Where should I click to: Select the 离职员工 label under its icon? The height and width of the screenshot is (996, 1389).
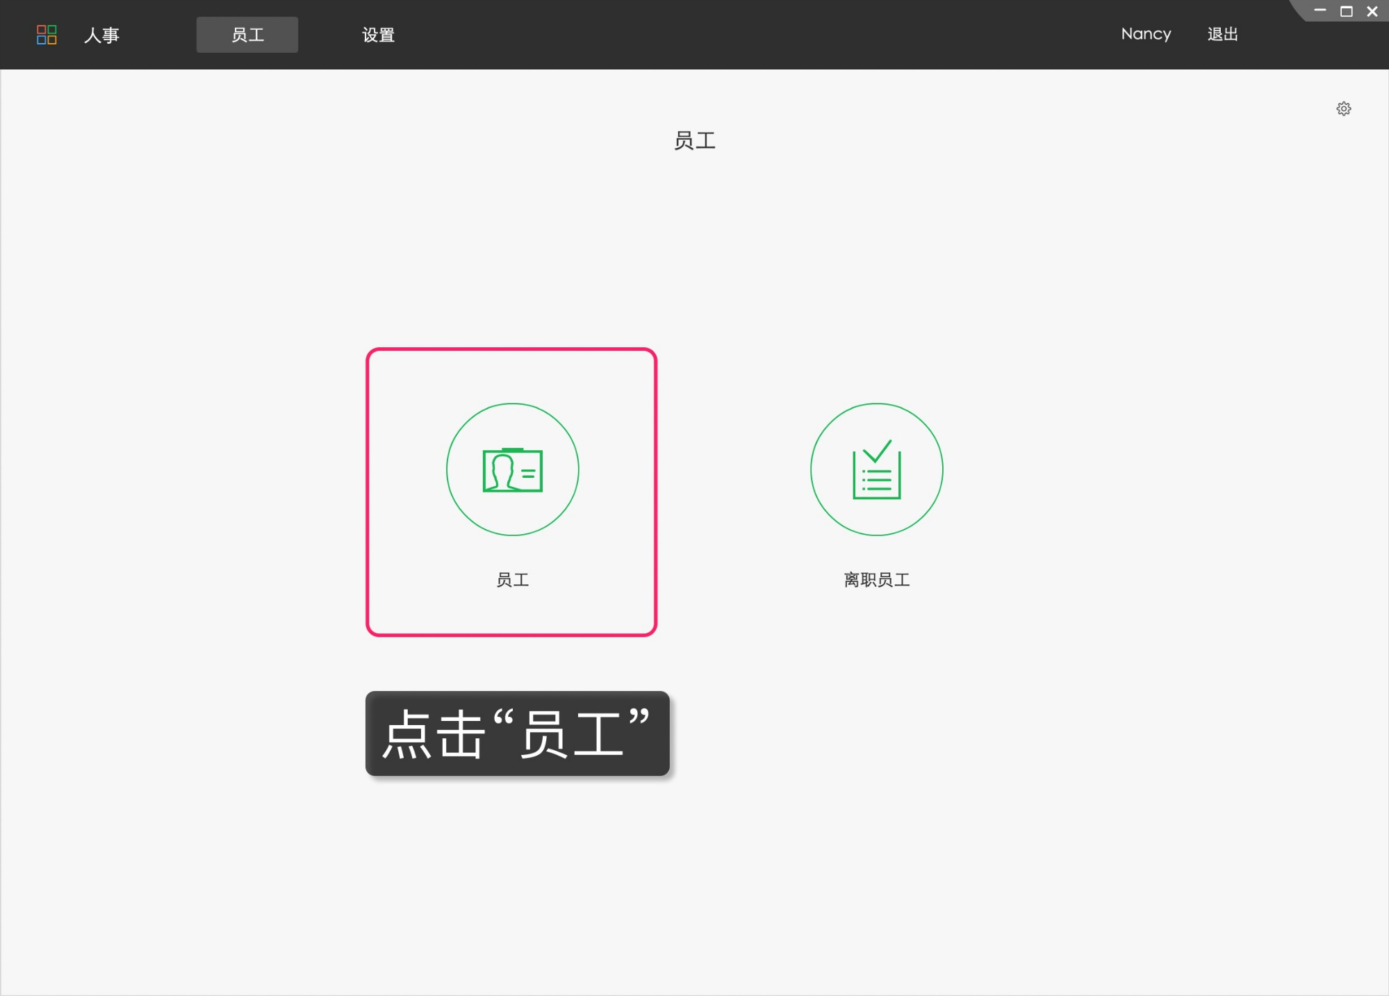point(876,581)
